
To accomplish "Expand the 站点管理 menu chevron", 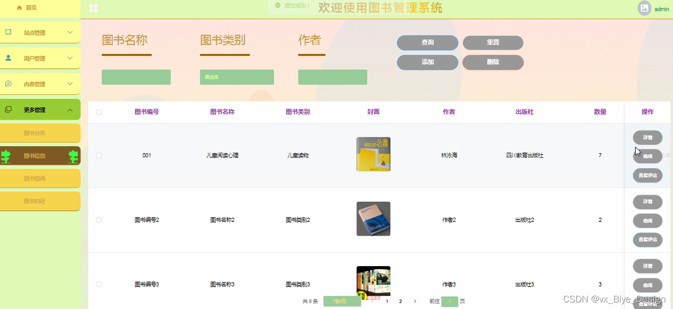I will click(x=70, y=32).
